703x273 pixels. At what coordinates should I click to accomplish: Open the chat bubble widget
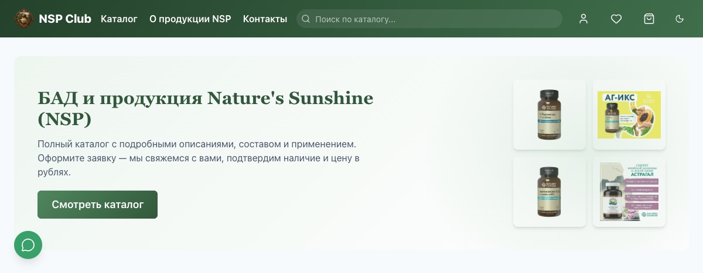[28, 244]
